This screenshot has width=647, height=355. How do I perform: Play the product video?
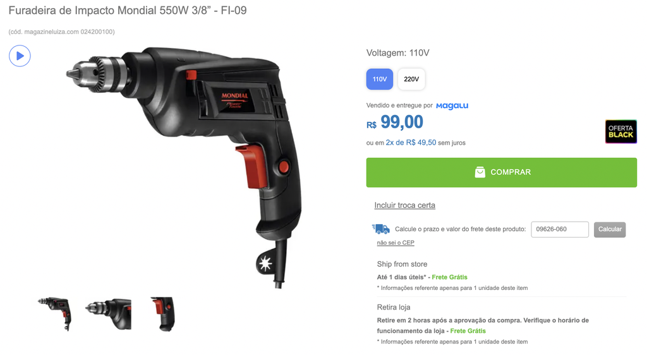20,56
